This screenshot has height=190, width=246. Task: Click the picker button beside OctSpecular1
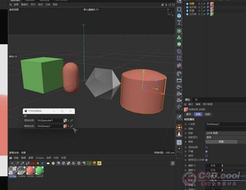(x=72, y=120)
